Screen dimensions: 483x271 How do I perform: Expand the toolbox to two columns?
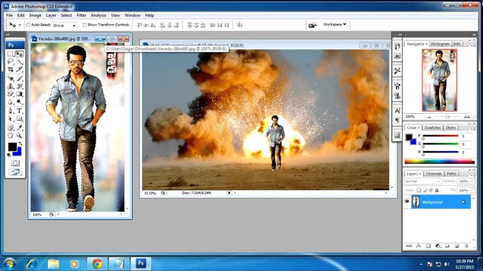pos(8,35)
